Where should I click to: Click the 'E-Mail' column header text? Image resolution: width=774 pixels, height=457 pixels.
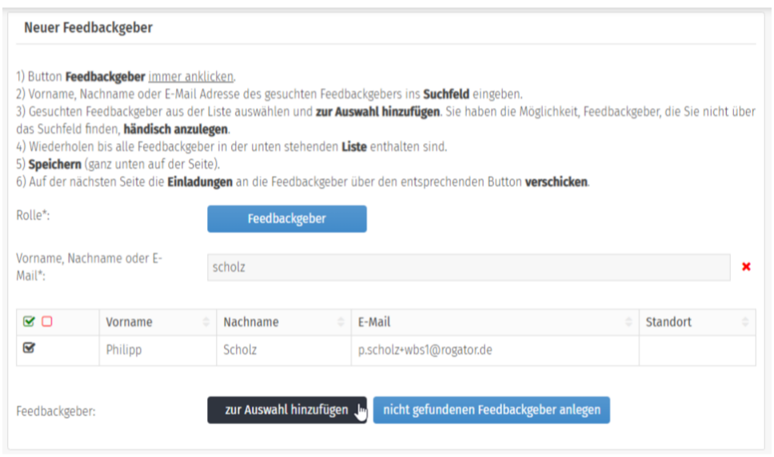pos(373,322)
